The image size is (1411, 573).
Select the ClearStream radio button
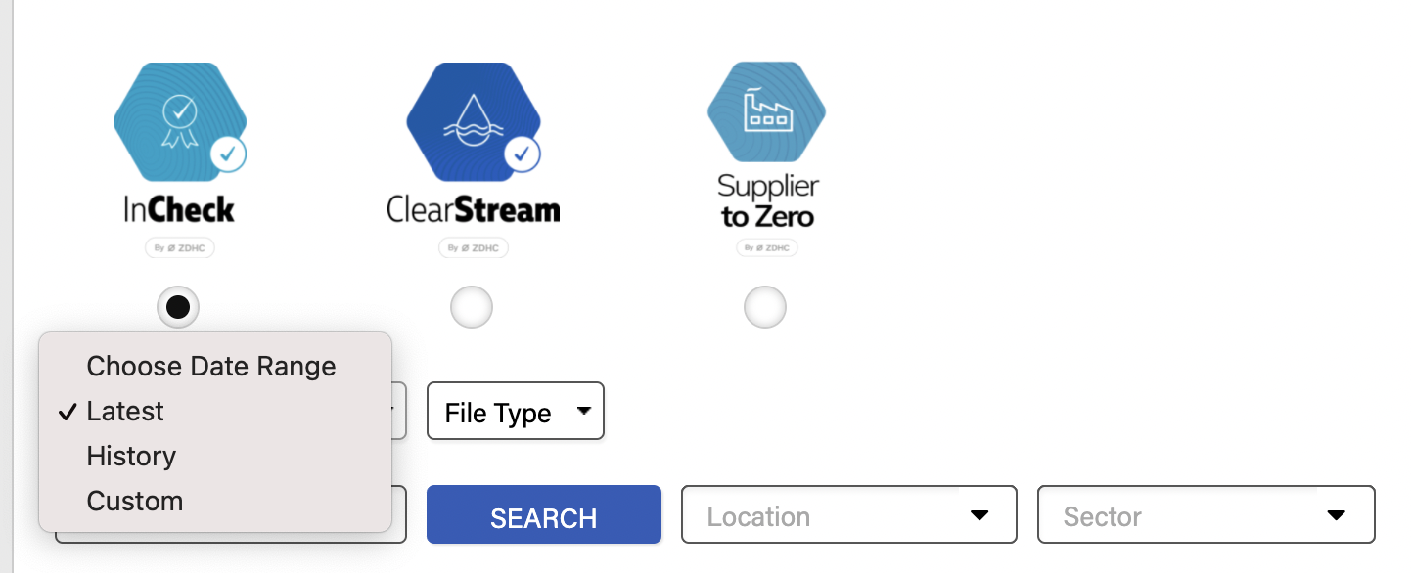[472, 307]
